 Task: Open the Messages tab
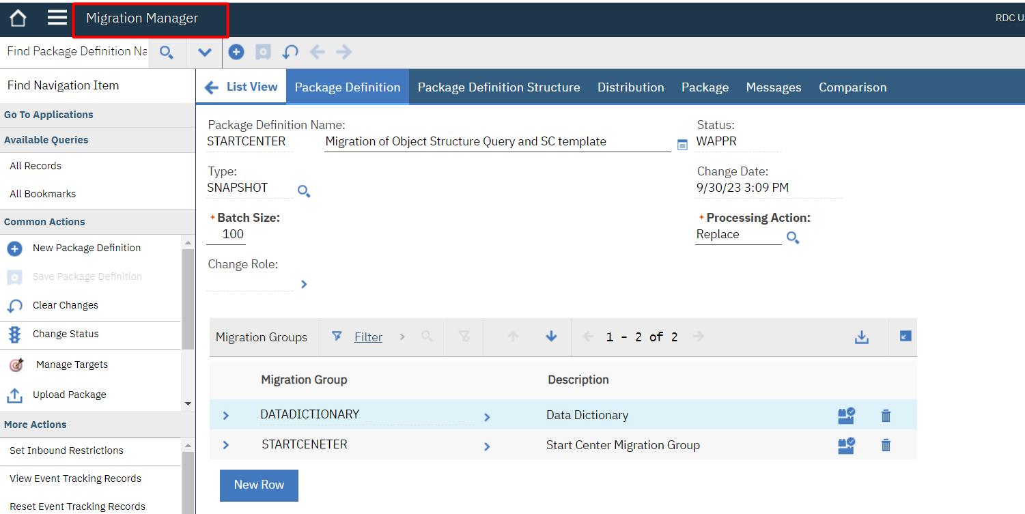[x=773, y=87]
